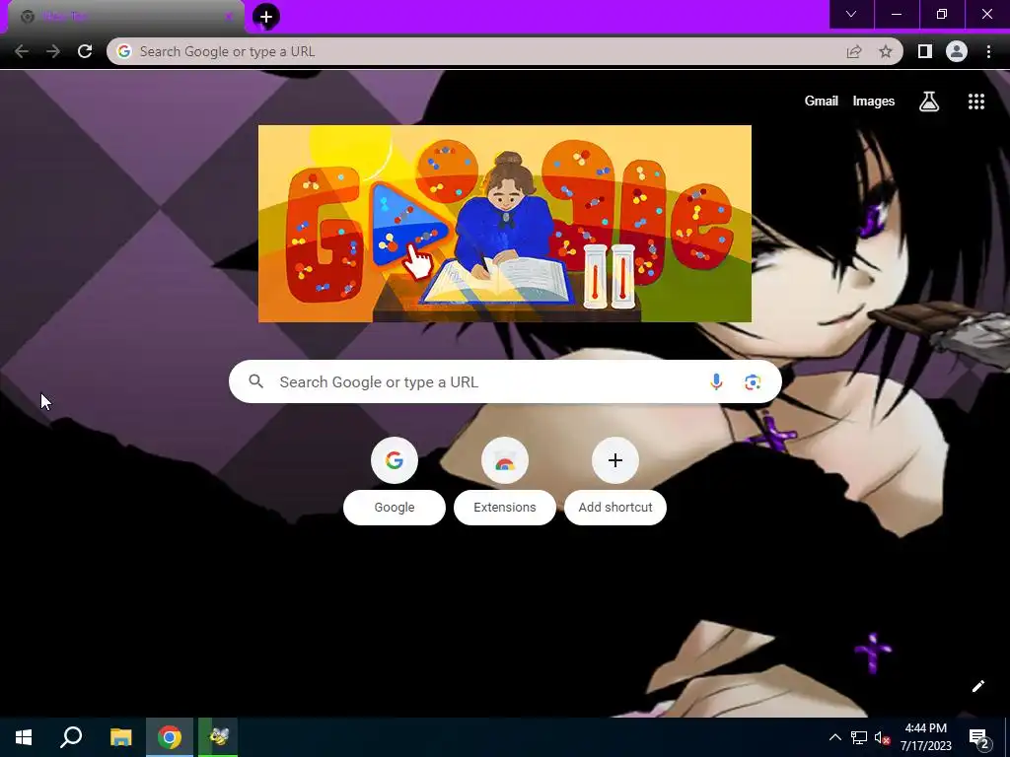The width and height of the screenshot is (1010, 757).
Task: Open the Gmail link
Action: [x=822, y=102]
